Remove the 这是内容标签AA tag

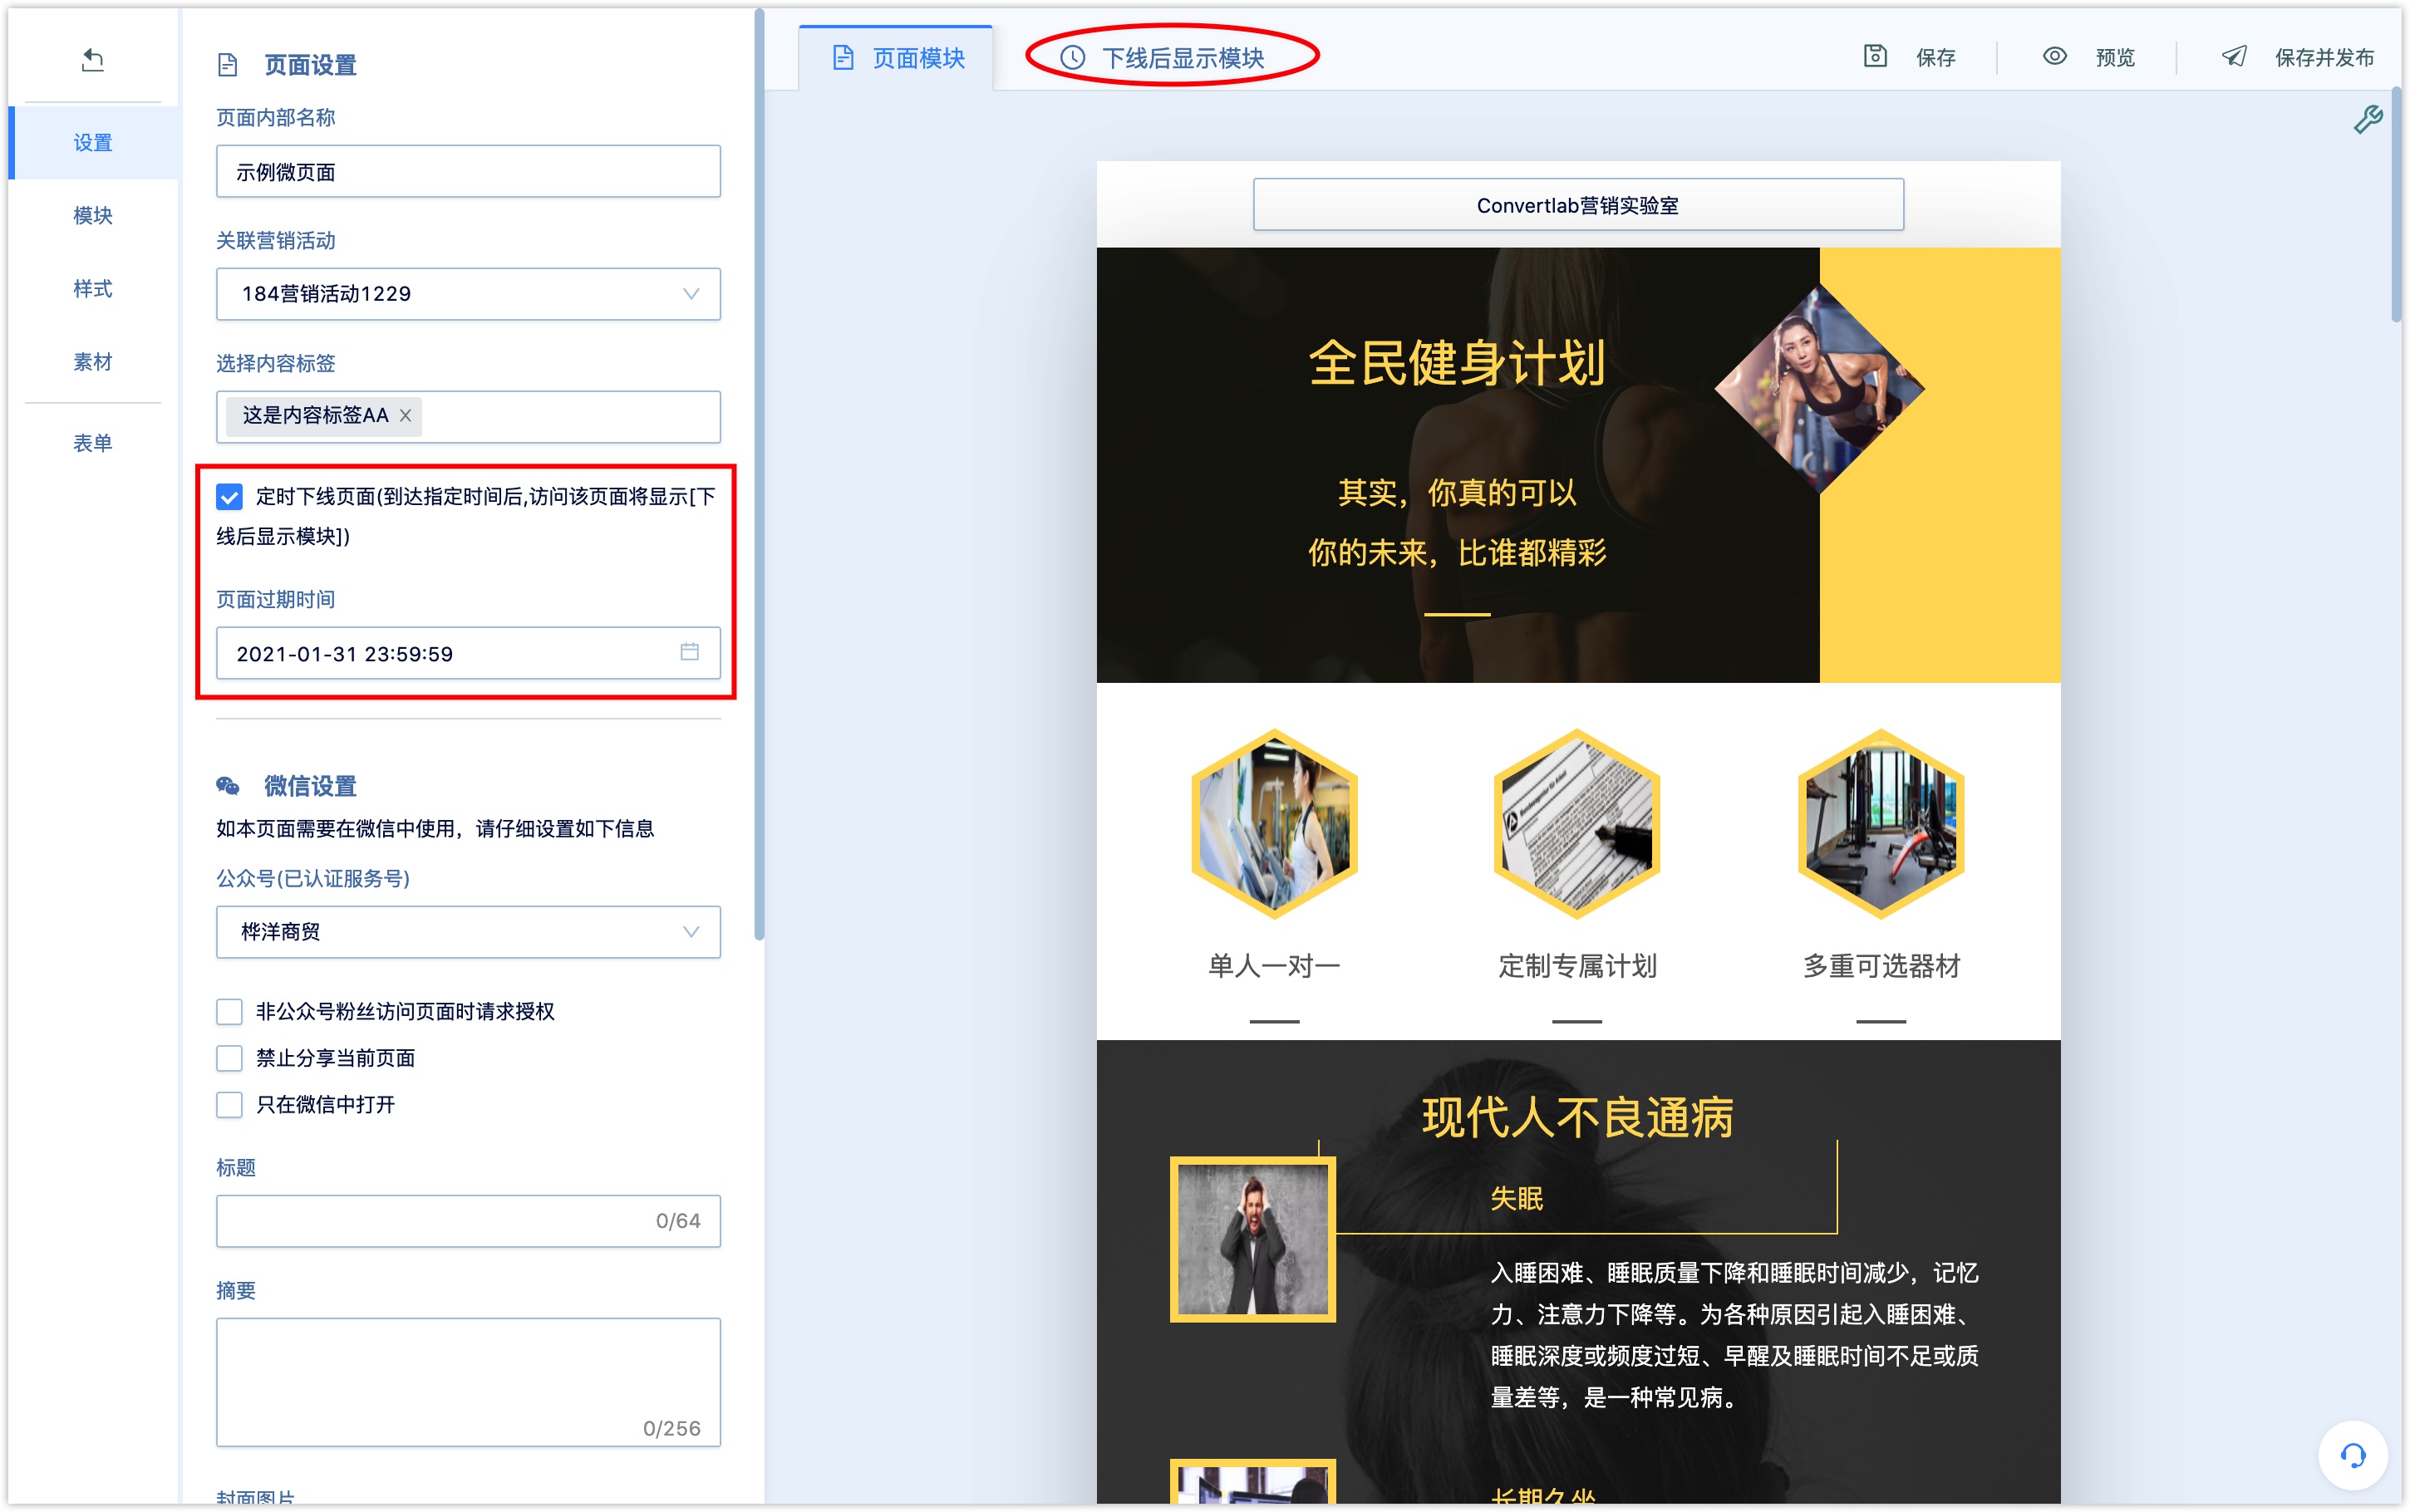coord(405,416)
